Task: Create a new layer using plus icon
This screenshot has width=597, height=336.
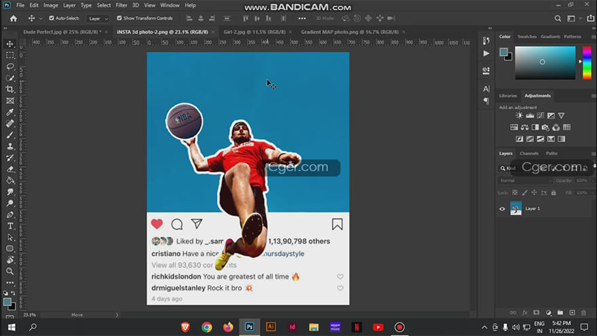Action: [x=572, y=313]
